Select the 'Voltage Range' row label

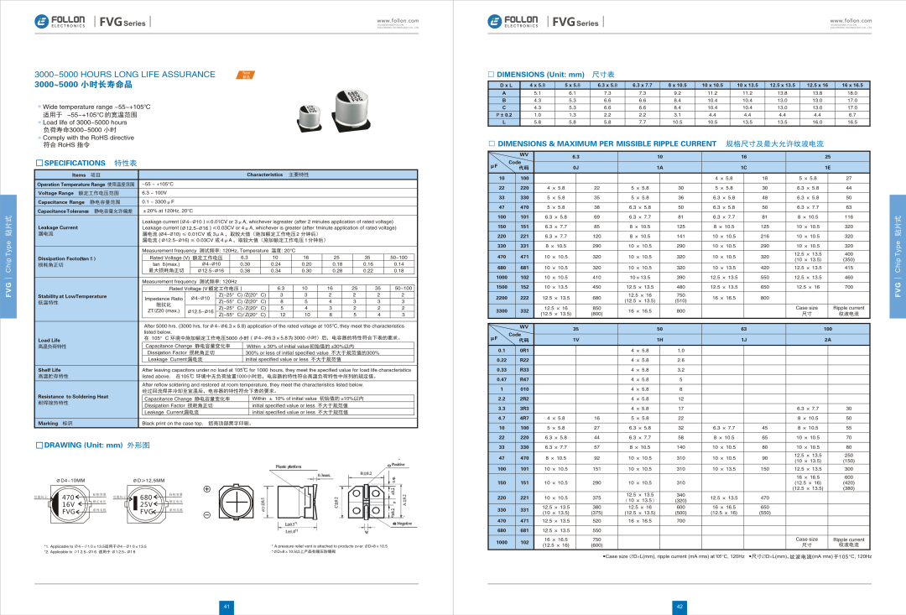point(86,193)
